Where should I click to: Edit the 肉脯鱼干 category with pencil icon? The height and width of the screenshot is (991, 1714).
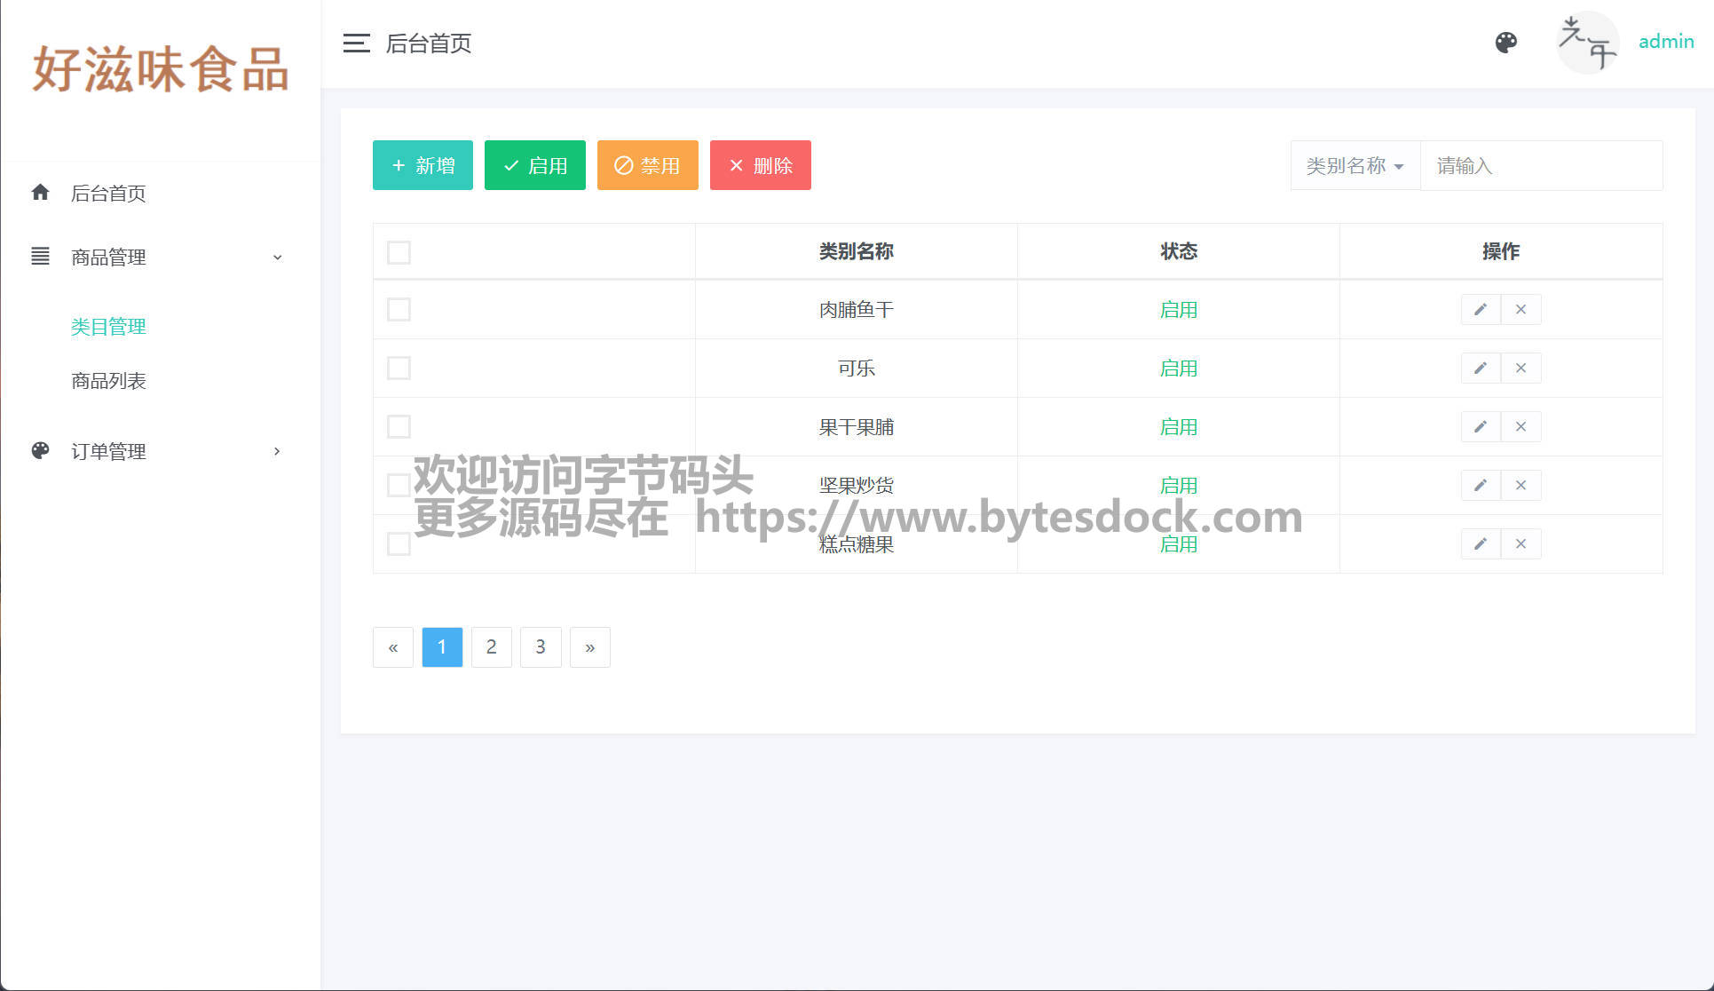click(x=1480, y=309)
